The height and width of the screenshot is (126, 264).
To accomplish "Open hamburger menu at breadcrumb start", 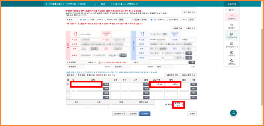I will coord(46,4).
